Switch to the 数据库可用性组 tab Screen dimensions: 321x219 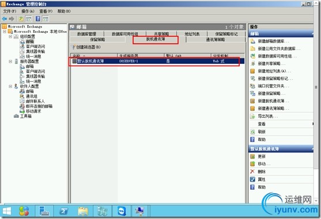(125, 34)
